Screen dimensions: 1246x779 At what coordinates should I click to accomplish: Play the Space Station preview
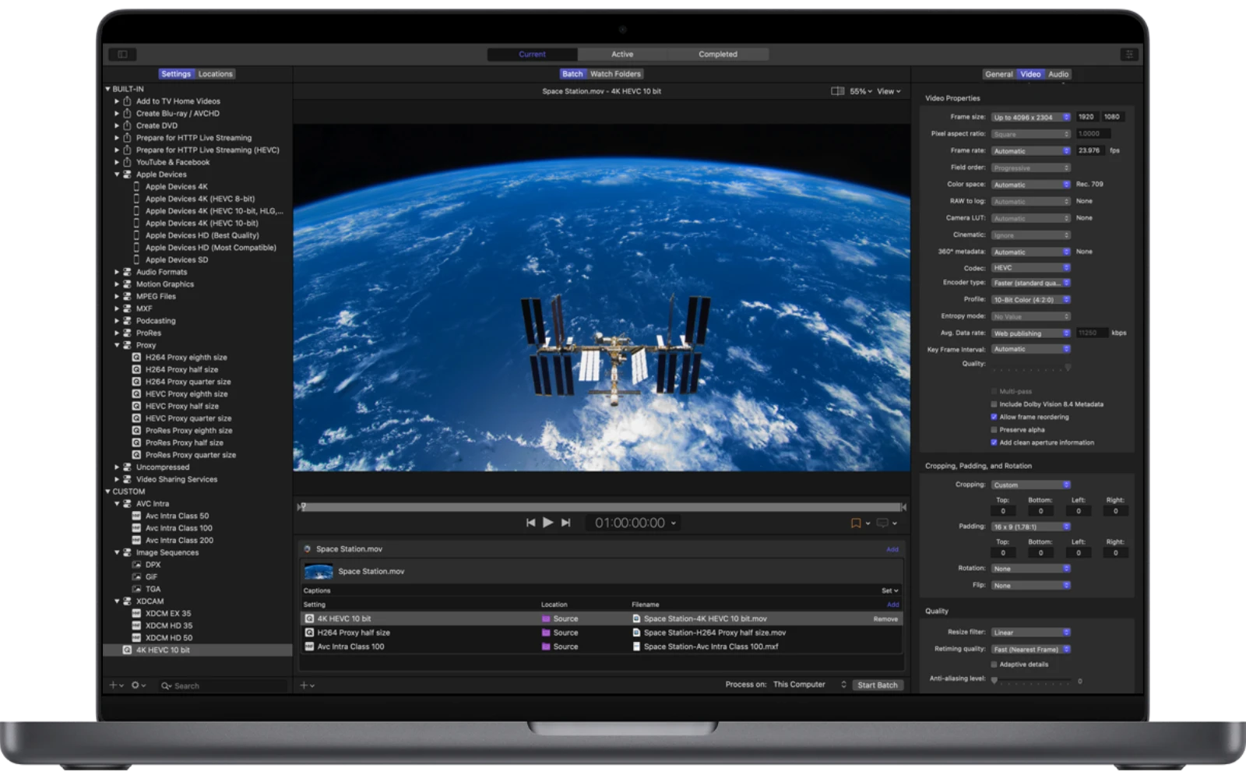[x=548, y=523]
